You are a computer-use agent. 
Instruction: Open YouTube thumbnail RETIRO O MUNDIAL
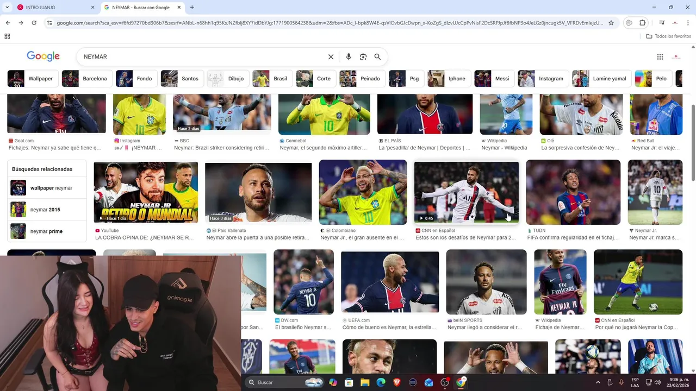point(146,192)
